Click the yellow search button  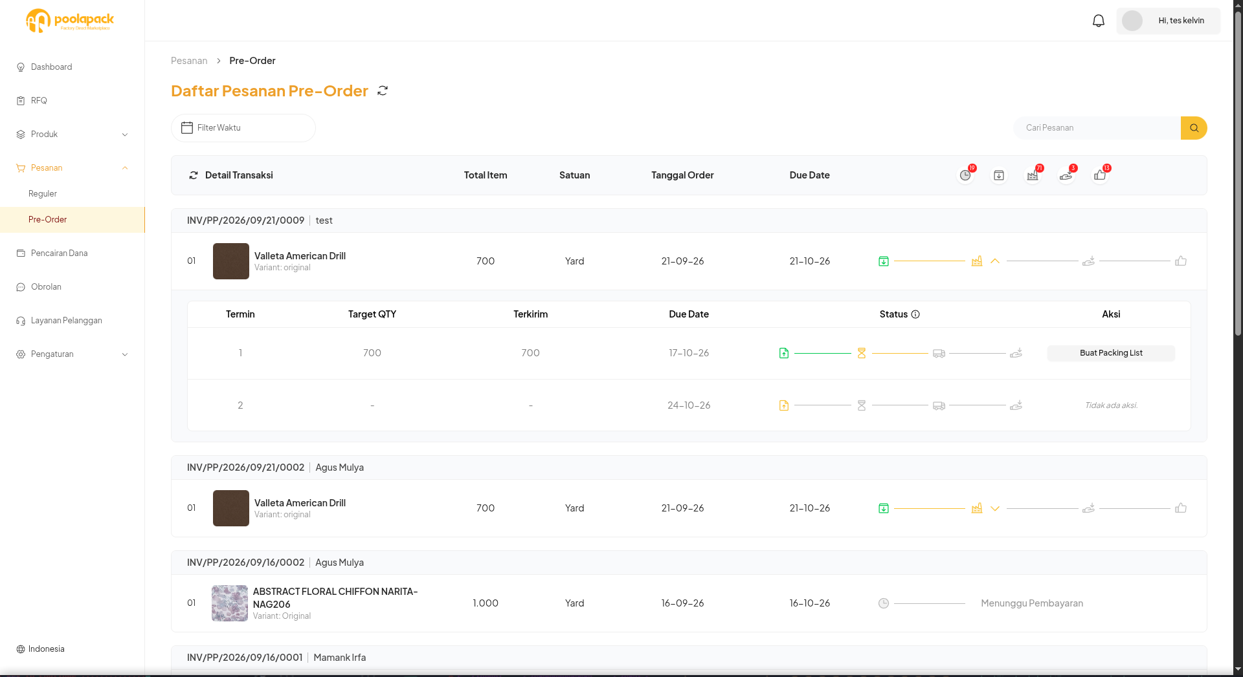1194,128
